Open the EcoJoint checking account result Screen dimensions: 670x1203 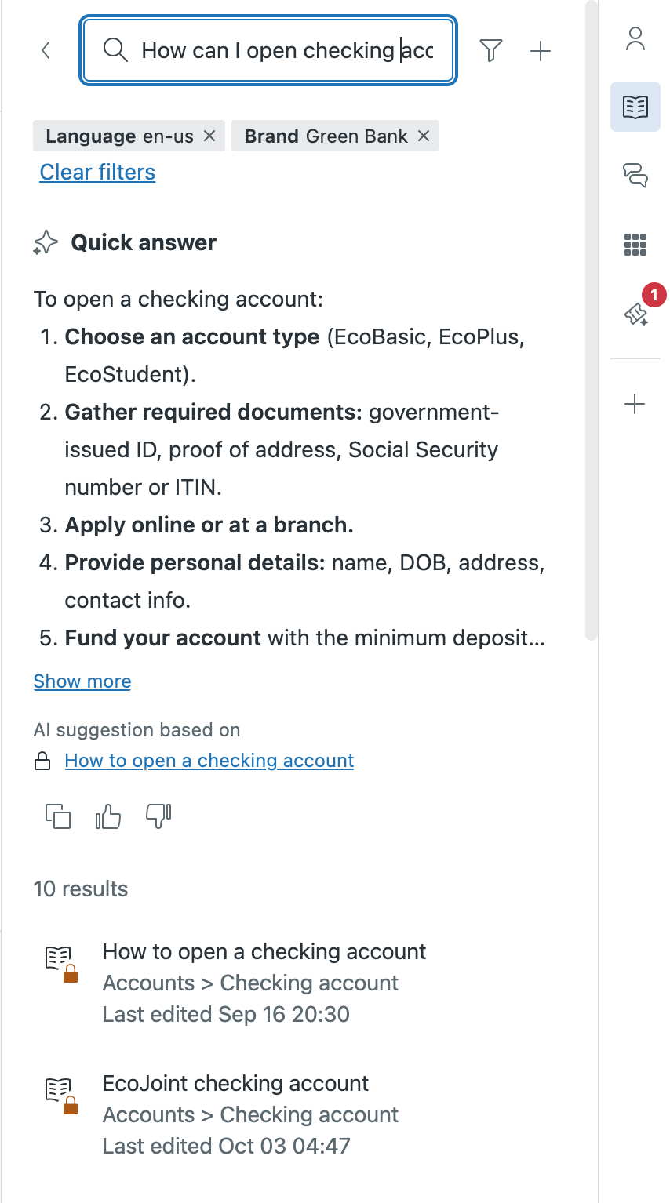click(x=235, y=1084)
